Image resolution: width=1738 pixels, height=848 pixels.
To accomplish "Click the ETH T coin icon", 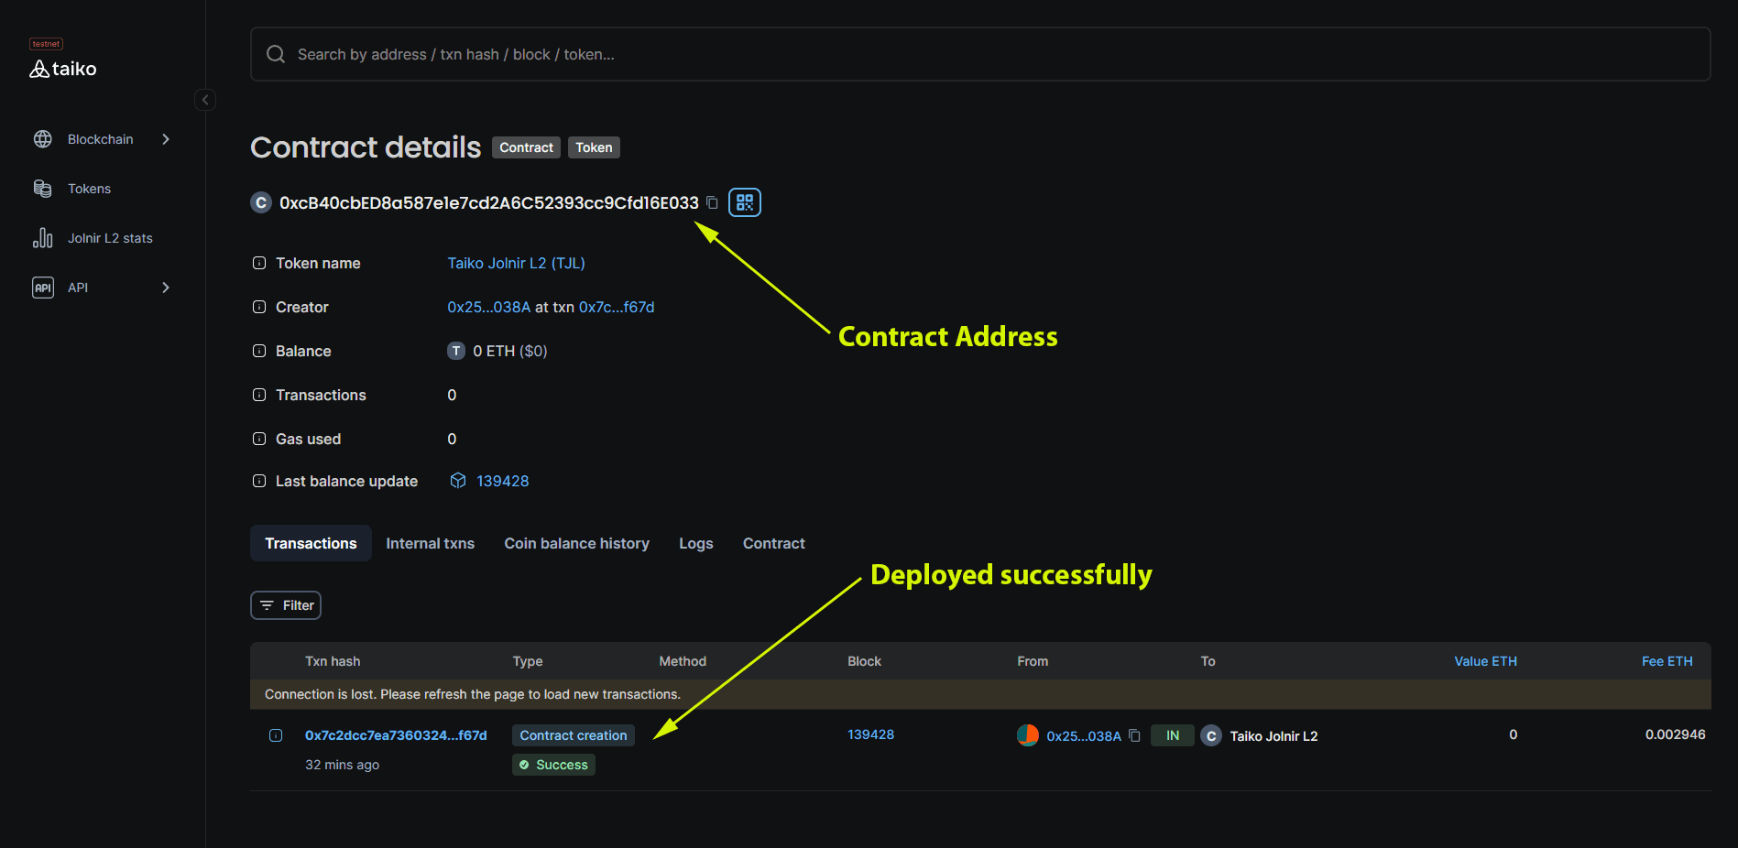I will pos(456,351).
